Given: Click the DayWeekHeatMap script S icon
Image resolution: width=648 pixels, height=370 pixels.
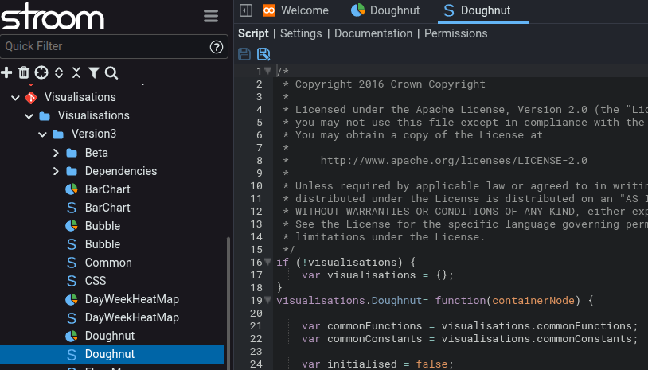Looking at the screenshot, I should pyautogui.click(x=72, y=317).
